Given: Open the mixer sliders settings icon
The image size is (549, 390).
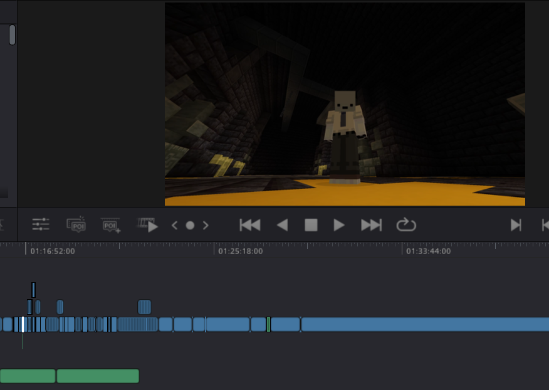Looking at the screenshot, I should tap(41, 224).
